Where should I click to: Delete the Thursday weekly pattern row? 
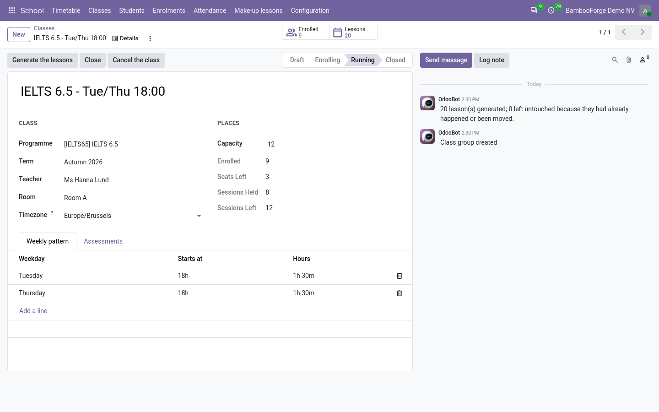pos(399,293)
